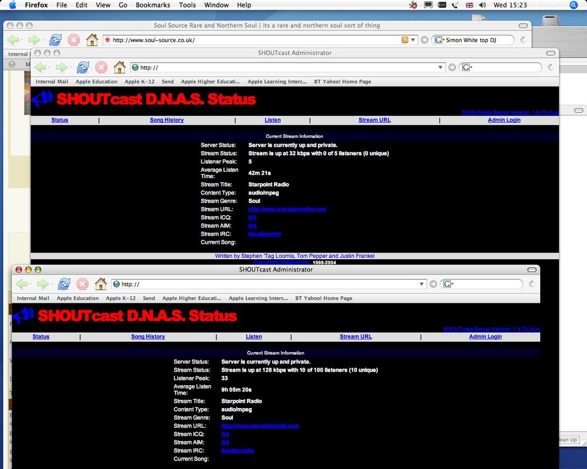Go home in the 32 kbps SHOUTcast window
Screen dimensions: 587x469
coord(119,67)
